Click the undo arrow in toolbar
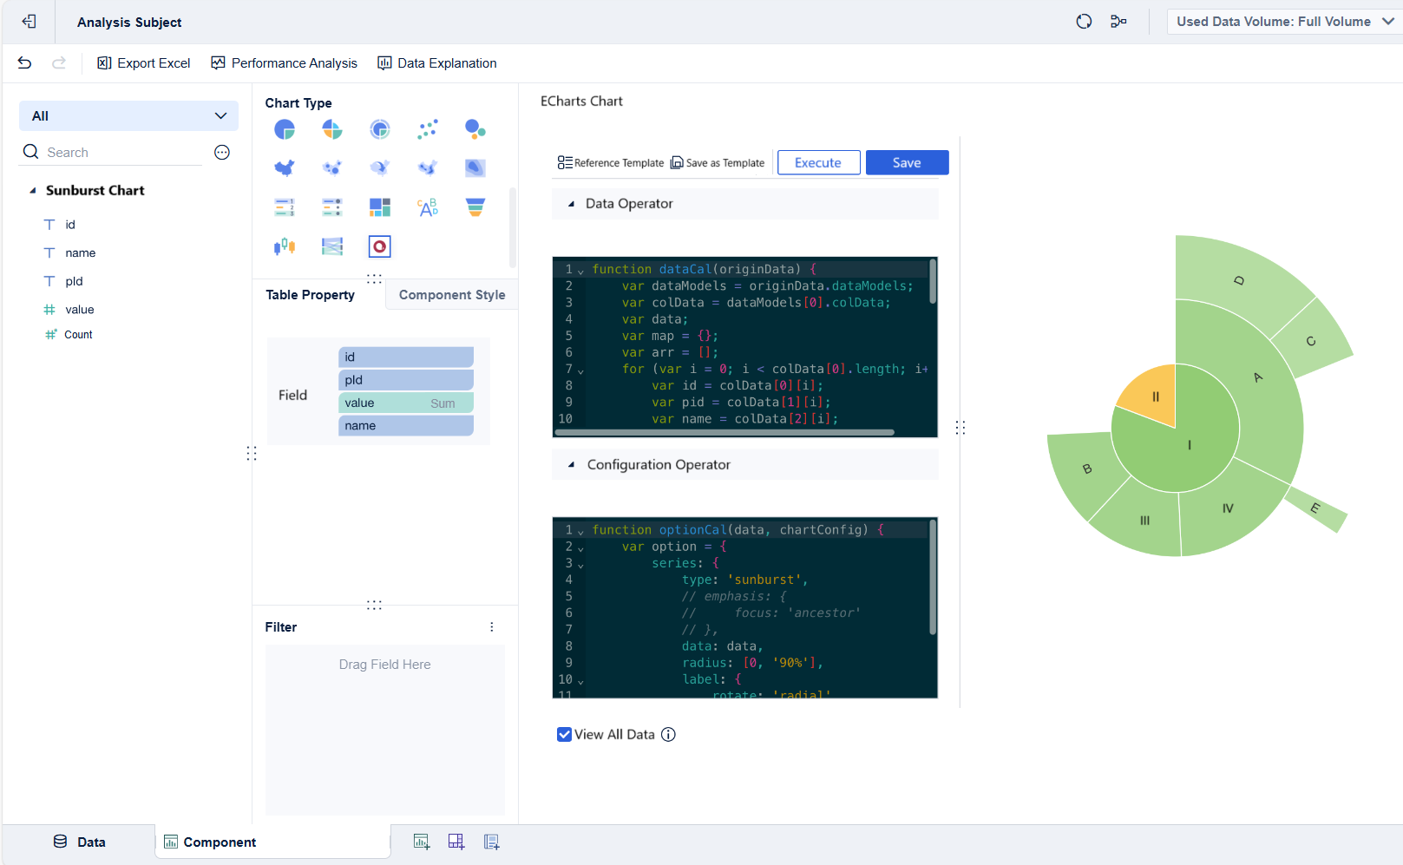Screen dimensions: 1403x865 pos(24,63)
